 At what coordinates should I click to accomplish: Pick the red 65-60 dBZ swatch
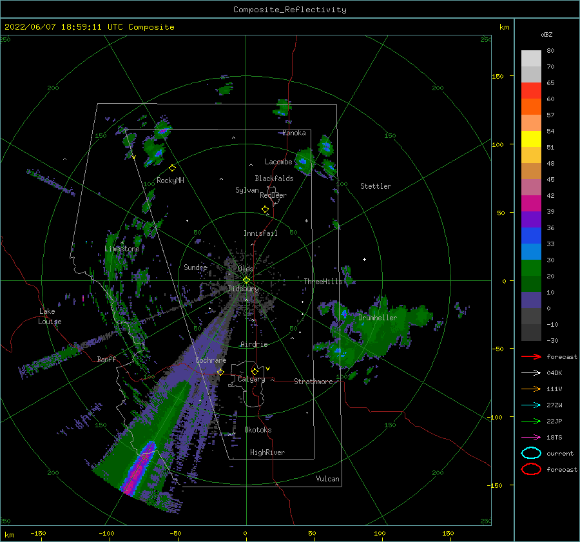coord(531,91)
